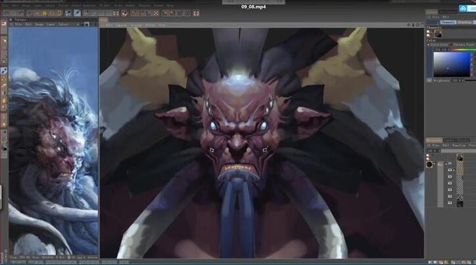This screenshot has height=265, width=476.
Task: Switch to the tab beside Materials
Action: pyautogui.click(x=456, y=140)
